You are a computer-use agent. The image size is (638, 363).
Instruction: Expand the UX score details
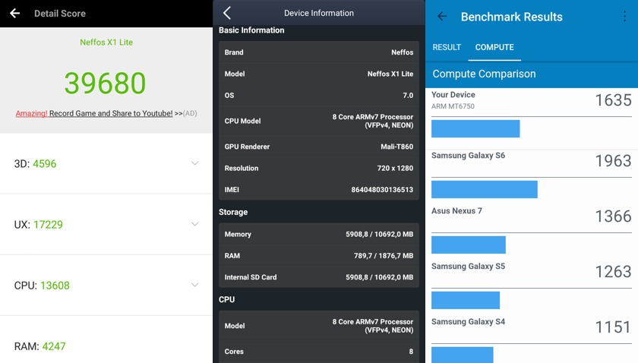pyautogui.click(x=195, y=224)
